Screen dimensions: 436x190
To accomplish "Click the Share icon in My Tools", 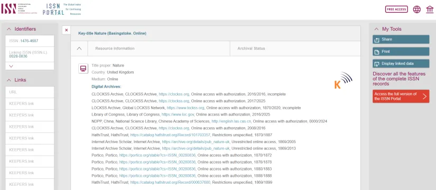I will click(x=377, y=40).
